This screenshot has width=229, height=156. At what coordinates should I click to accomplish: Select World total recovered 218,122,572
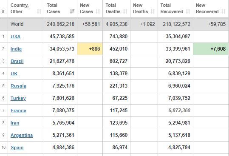[177, 24]
